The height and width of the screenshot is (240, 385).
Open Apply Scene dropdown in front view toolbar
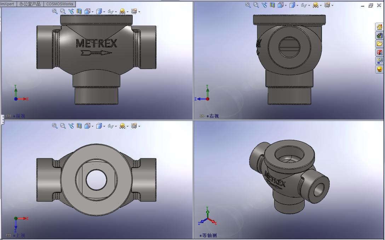click(x=127, y=12)
